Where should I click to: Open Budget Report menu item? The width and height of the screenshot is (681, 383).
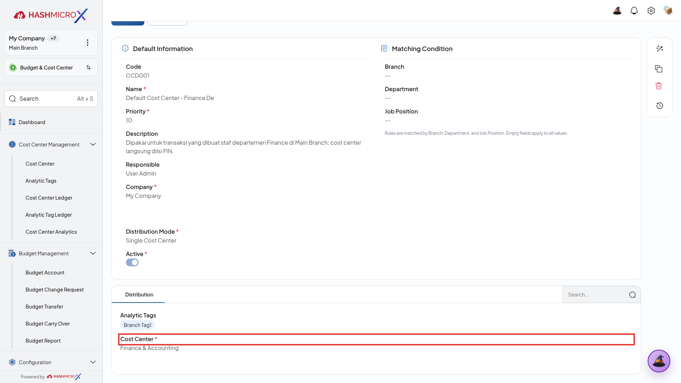(43, 341)
